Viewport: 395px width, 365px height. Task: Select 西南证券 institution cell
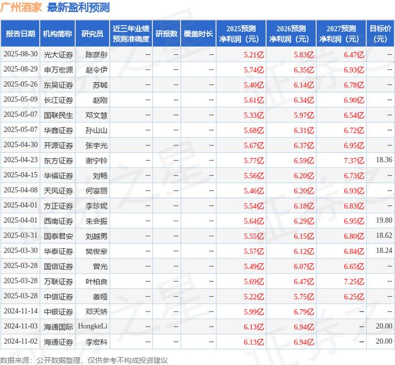click(x=59, y=221)
